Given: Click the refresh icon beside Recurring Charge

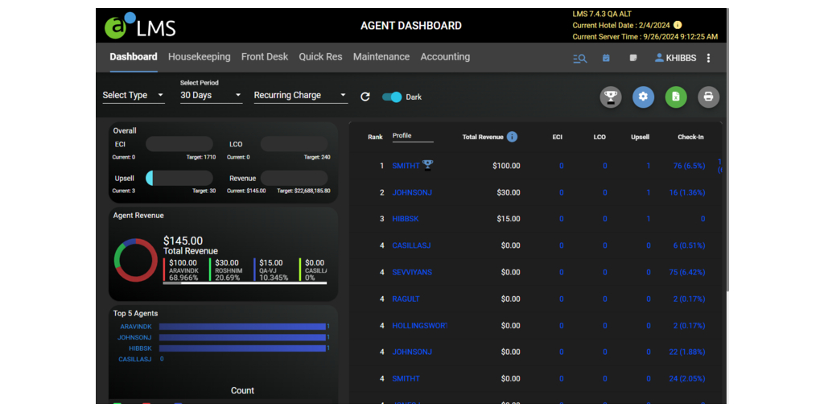Looking at the screenshot, I should [365, 97].
